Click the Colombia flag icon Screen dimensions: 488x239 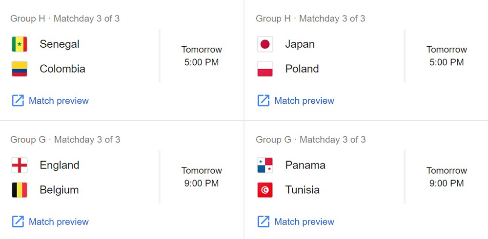click(20, 69)
